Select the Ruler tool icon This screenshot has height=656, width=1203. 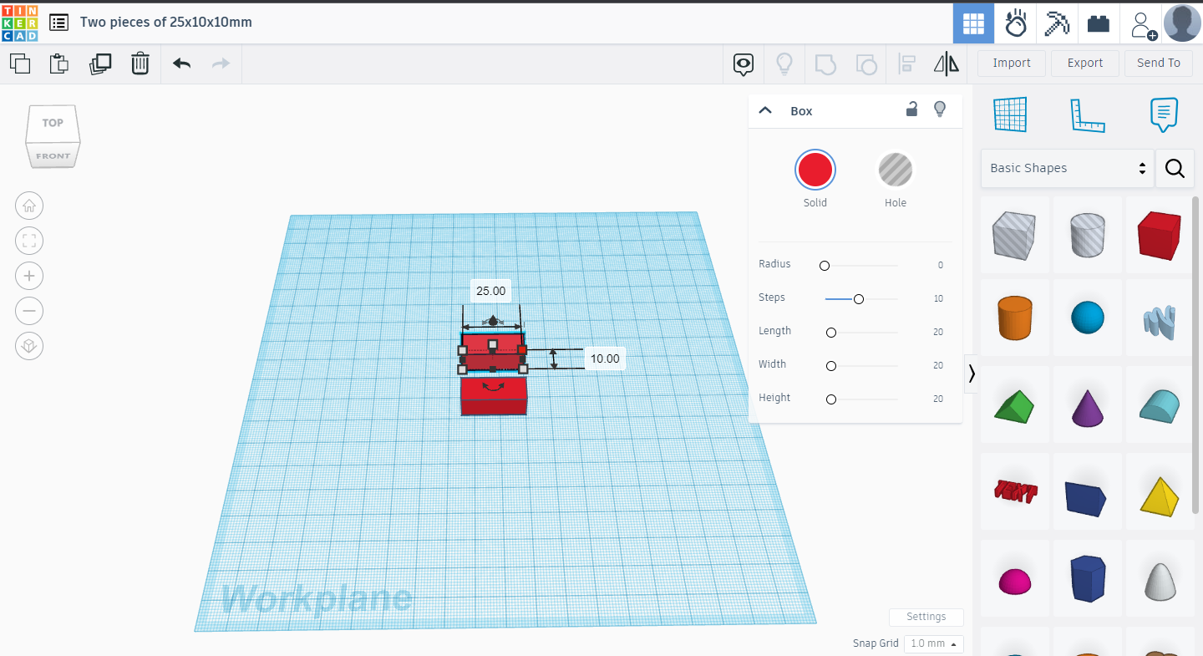tap(1088, 115)
